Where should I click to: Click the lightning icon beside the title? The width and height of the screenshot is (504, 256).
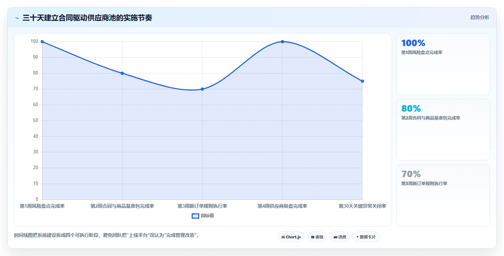tap(17, 18)
